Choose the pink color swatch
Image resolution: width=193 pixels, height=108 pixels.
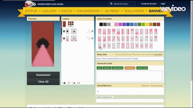(116, 24)
